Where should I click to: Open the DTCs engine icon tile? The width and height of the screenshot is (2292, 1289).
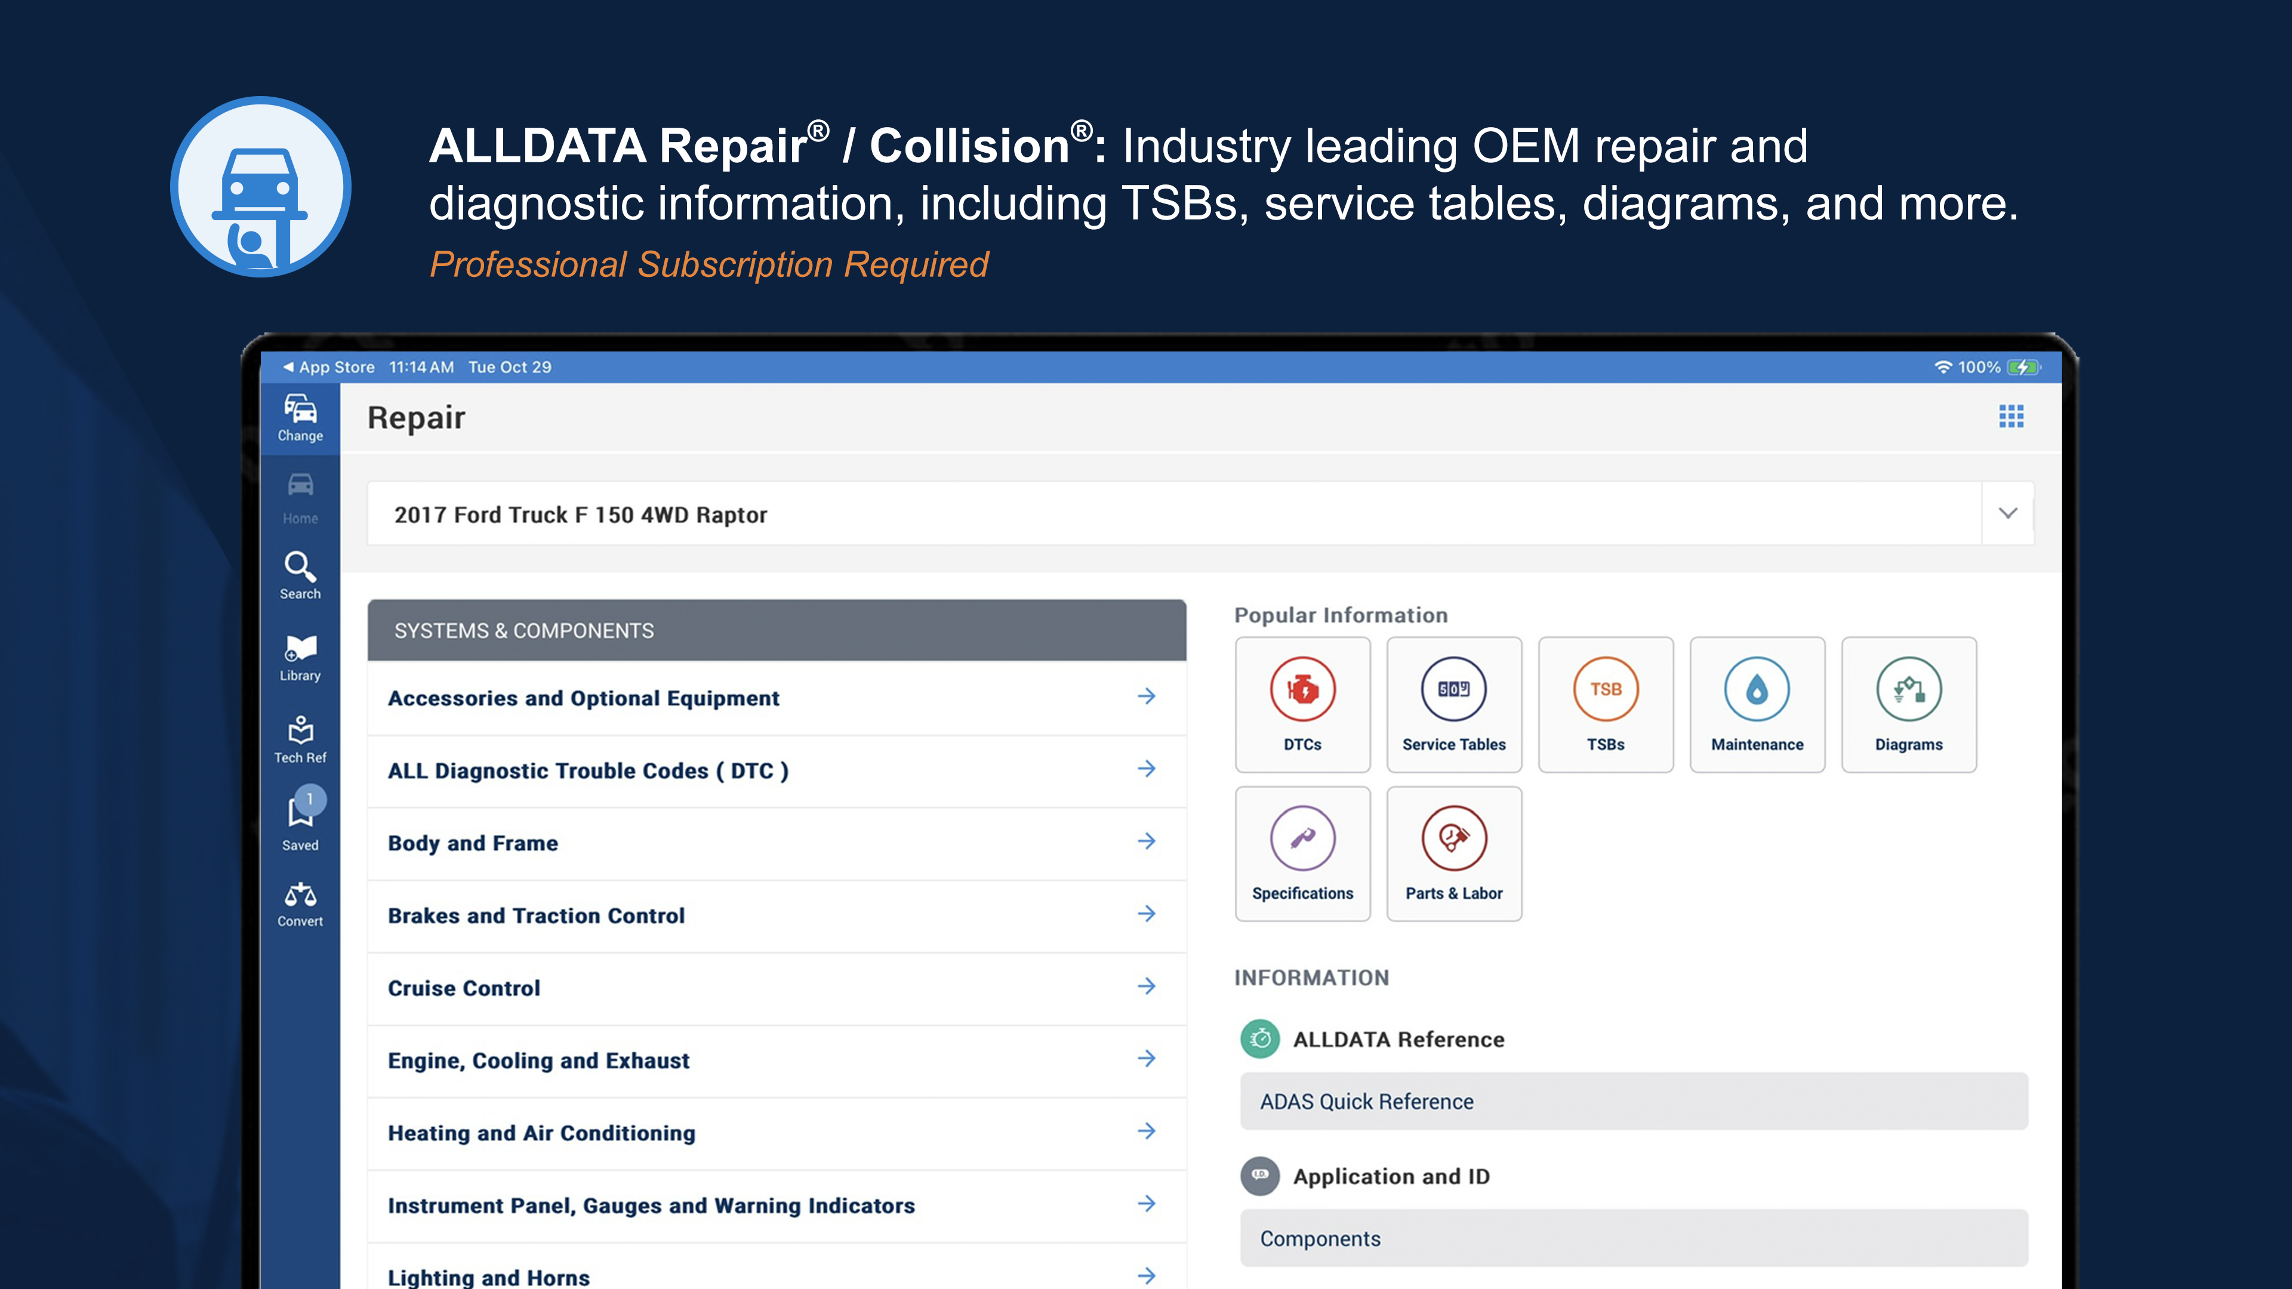[1302, 705]
